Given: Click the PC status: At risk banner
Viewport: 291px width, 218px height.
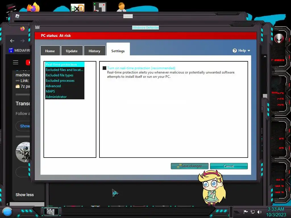Looking at the screenshot, I should (x=146, y=35).
